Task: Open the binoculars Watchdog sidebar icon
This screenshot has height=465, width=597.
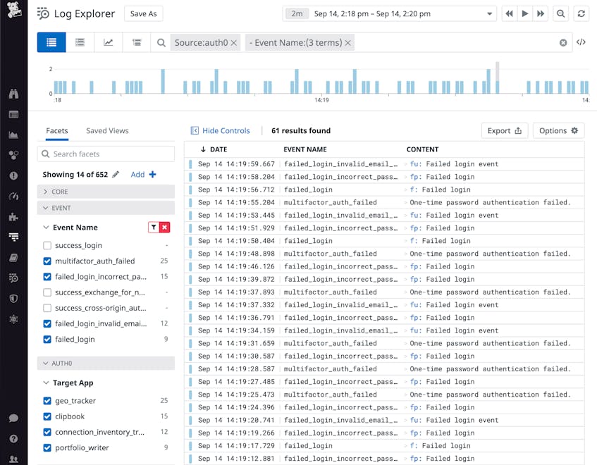Action: [x=13, y=94]
